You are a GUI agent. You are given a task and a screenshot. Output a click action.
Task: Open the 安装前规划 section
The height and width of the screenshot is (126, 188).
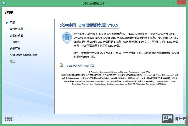point(16,35)
